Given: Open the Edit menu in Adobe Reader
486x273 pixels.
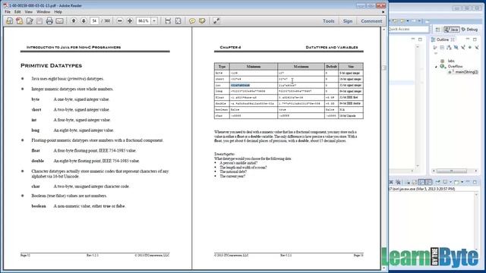Looking at the screenshot, I should point(17,12).
